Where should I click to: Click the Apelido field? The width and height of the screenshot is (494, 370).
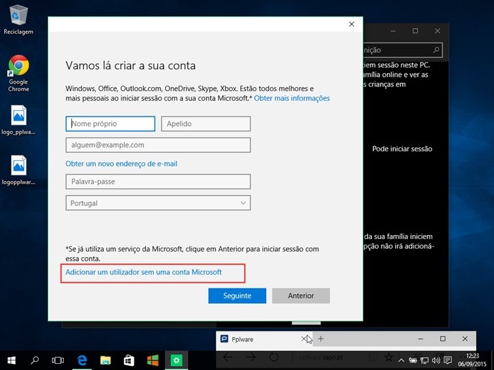[x=206, y=123]
